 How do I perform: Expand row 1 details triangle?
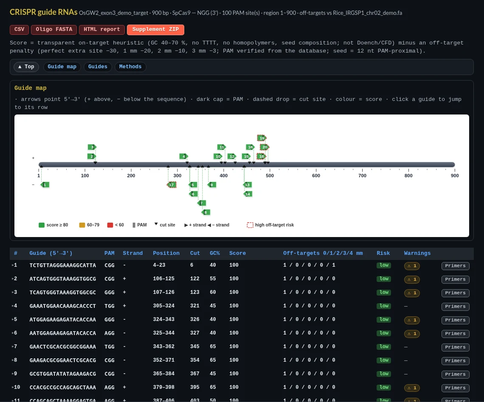pos(13,265)
